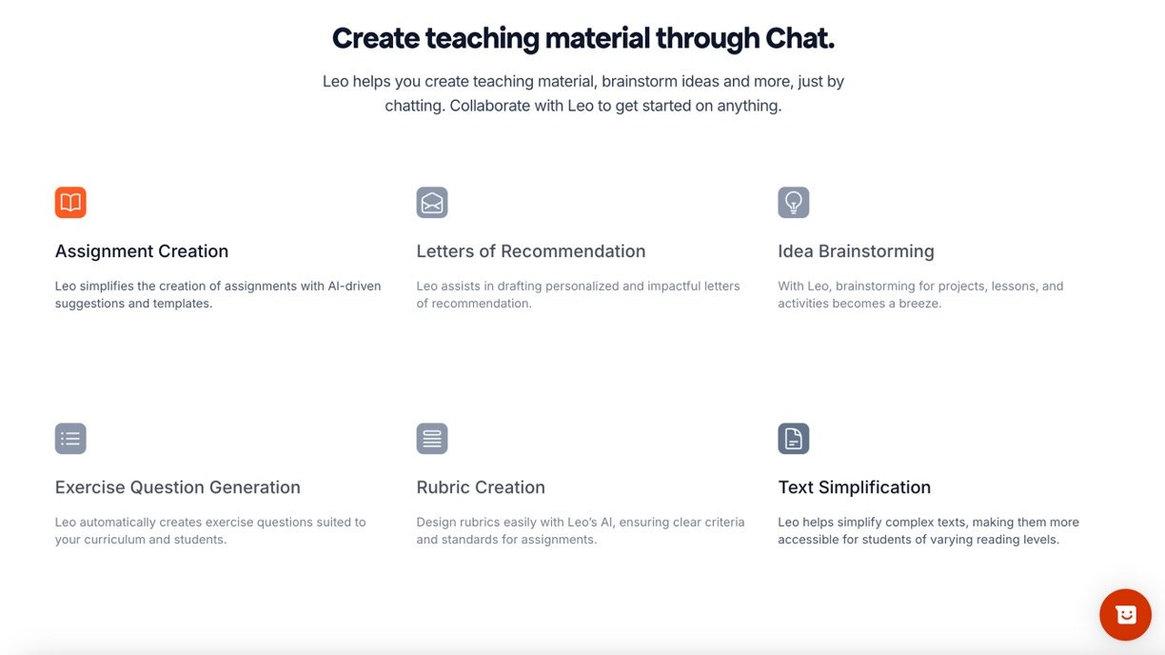Image resolution: width=1165 pixels, height=655 pixels.
Task: Click the Text Simplification description text
Action: [928, 530]
